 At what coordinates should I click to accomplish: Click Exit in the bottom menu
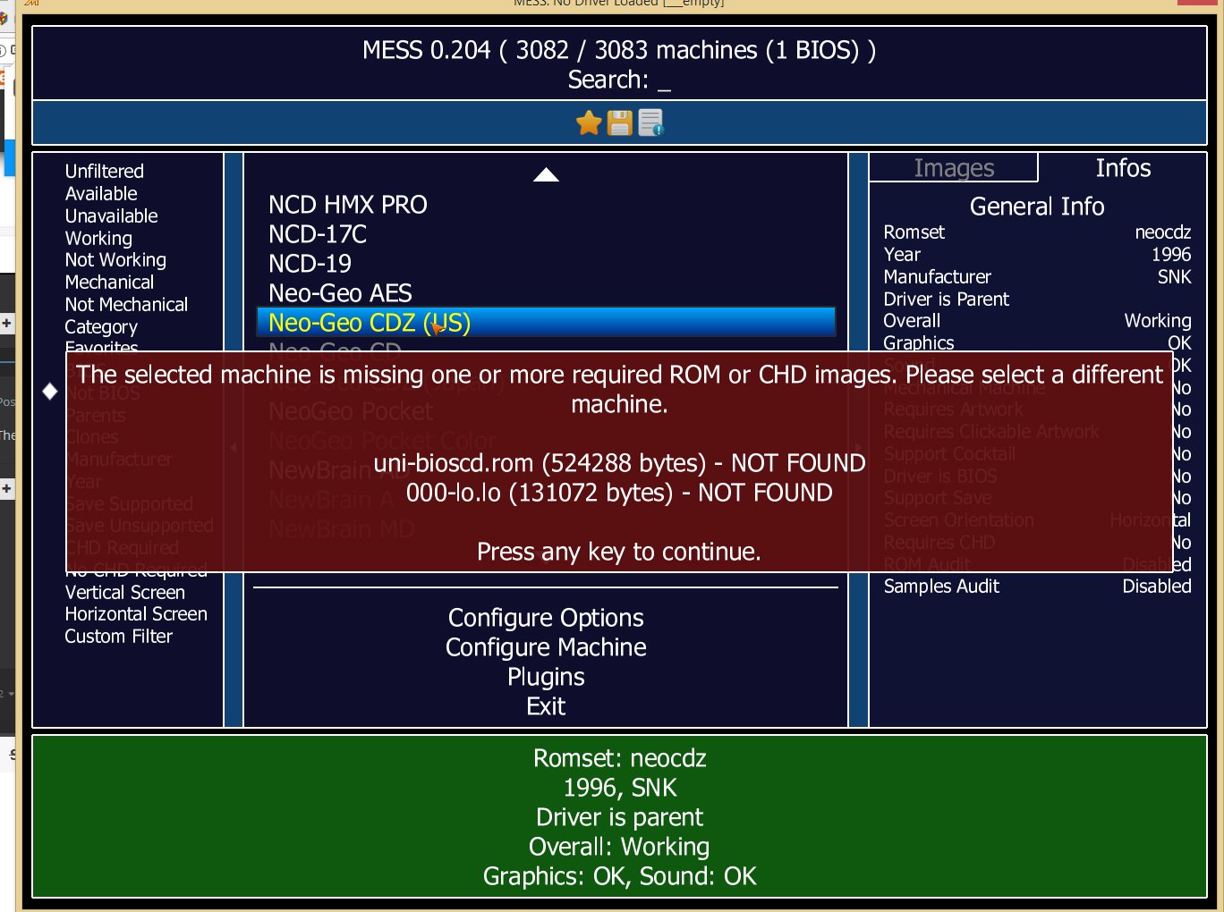coord(546,706)
